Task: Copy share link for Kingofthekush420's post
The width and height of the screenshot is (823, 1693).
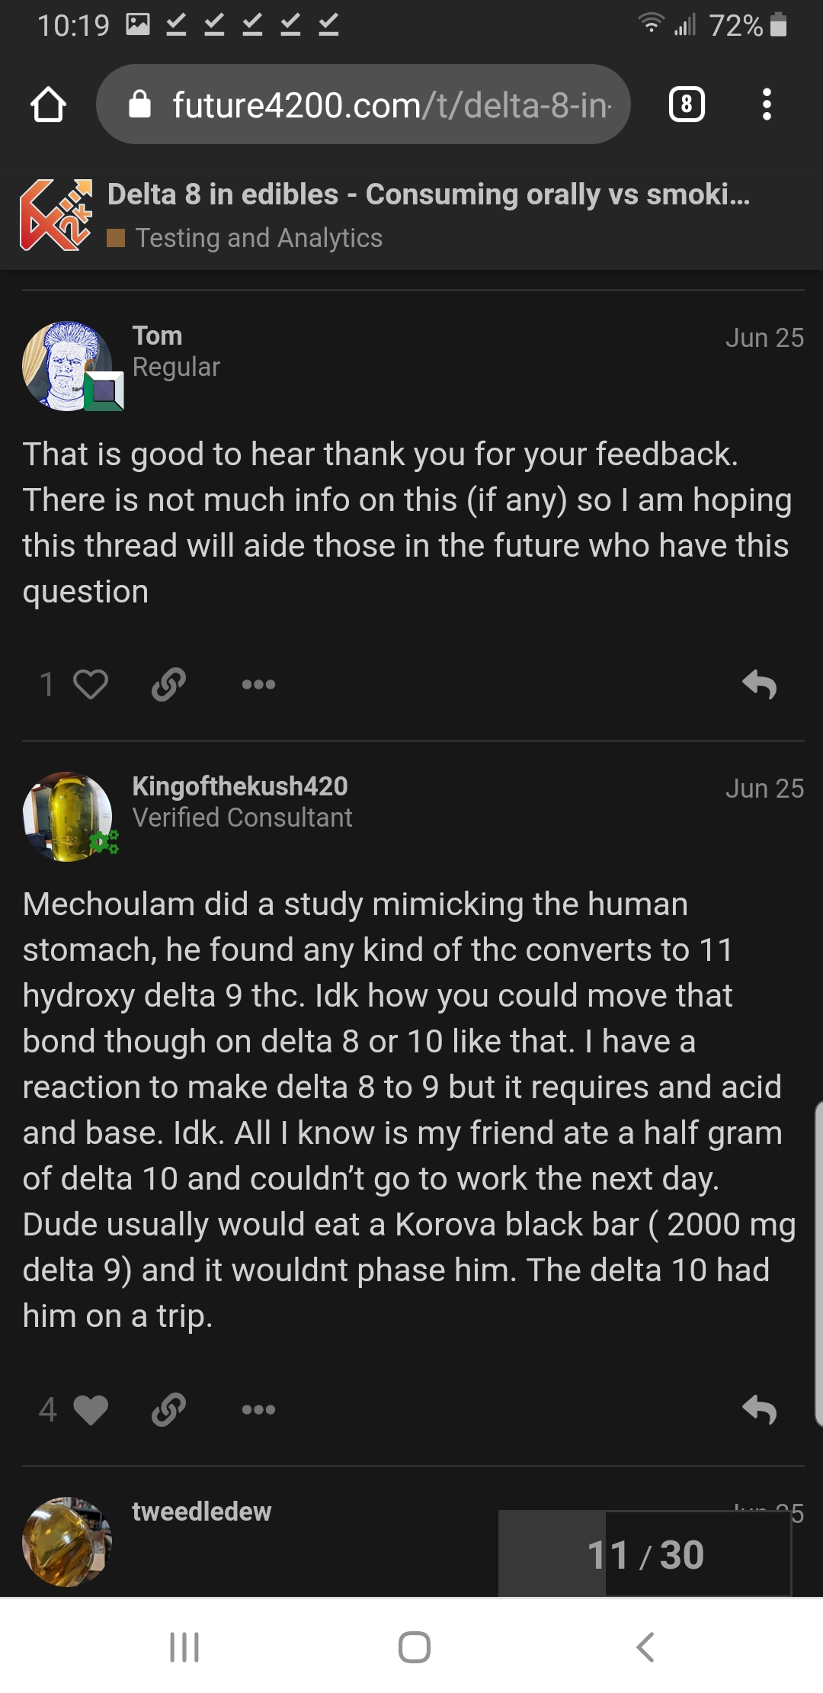Action: 168,1409
